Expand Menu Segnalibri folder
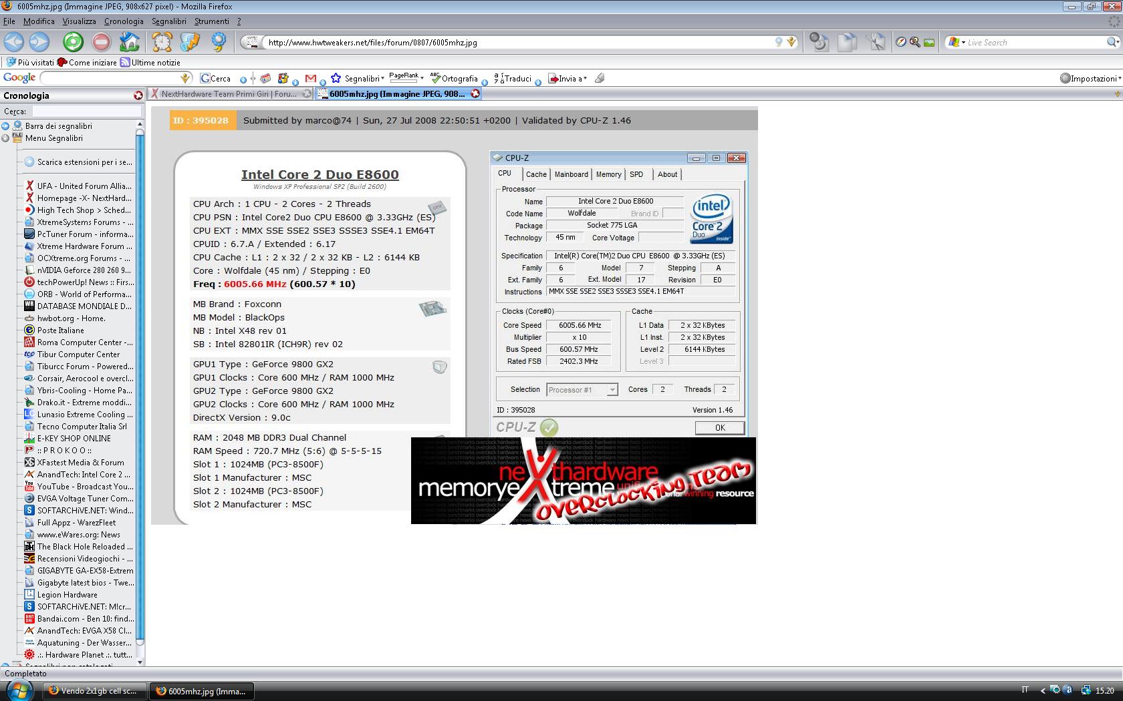Viewport: 1123px width, 701px height. (x=5, y=138)
